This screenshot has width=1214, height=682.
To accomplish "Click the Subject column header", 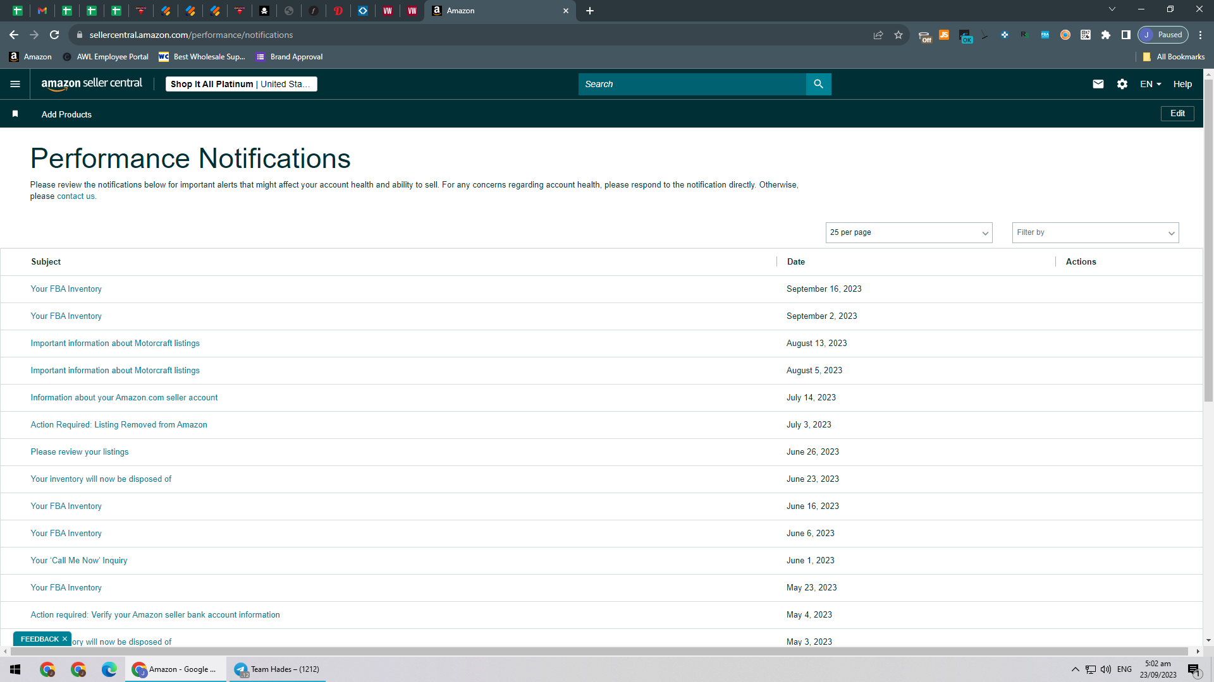I will pos(46,261).
